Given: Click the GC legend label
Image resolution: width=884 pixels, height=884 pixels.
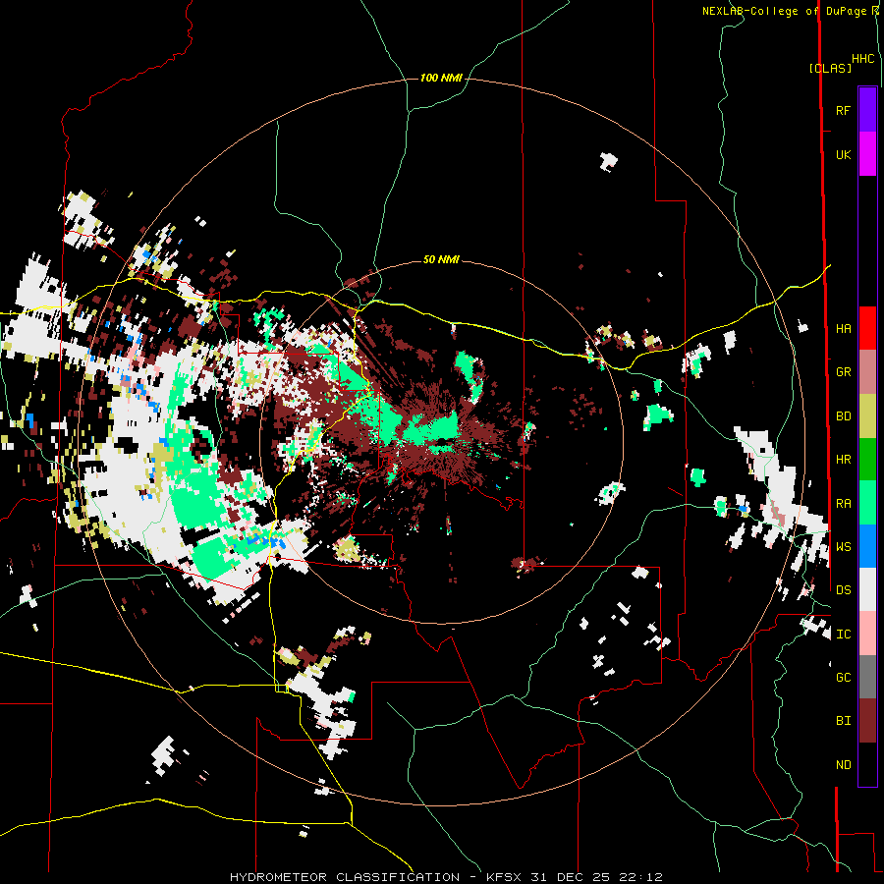Looking at the screenshot, I should 843,678.
